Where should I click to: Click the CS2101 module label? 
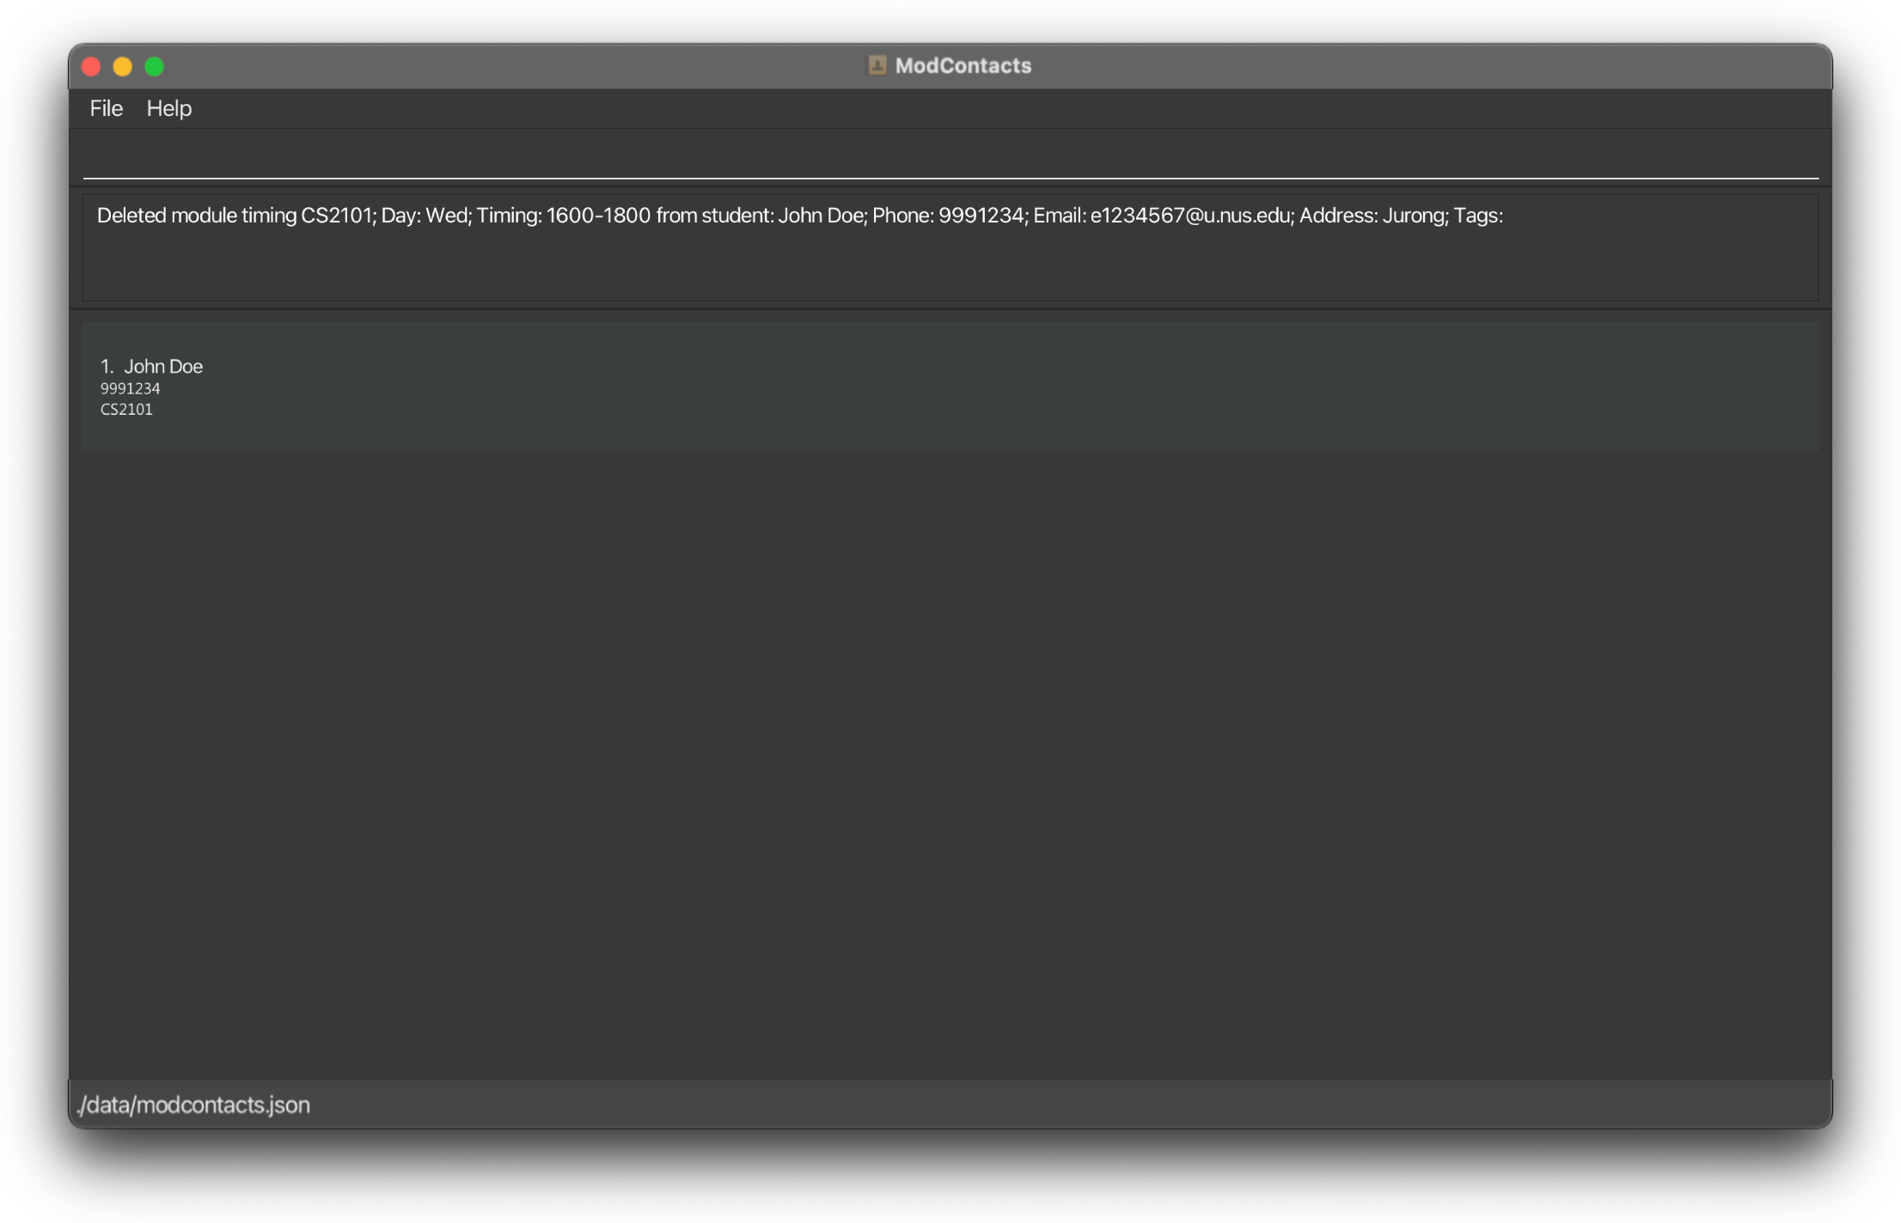point(126,410)
